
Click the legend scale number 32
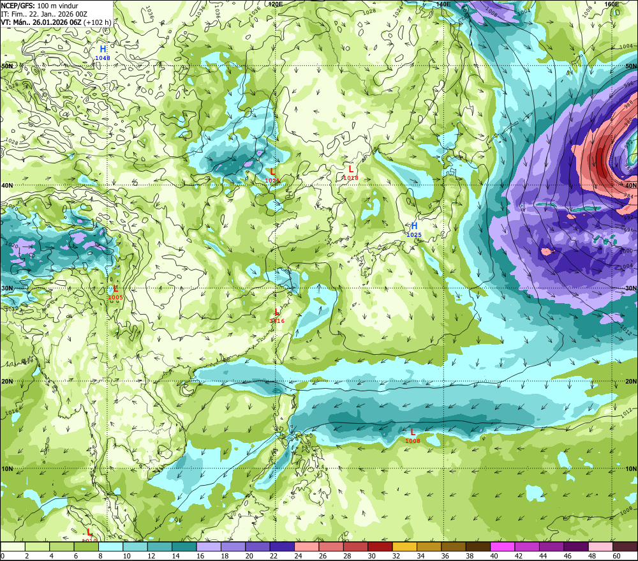pyautogui.click(x=396, y=556)
